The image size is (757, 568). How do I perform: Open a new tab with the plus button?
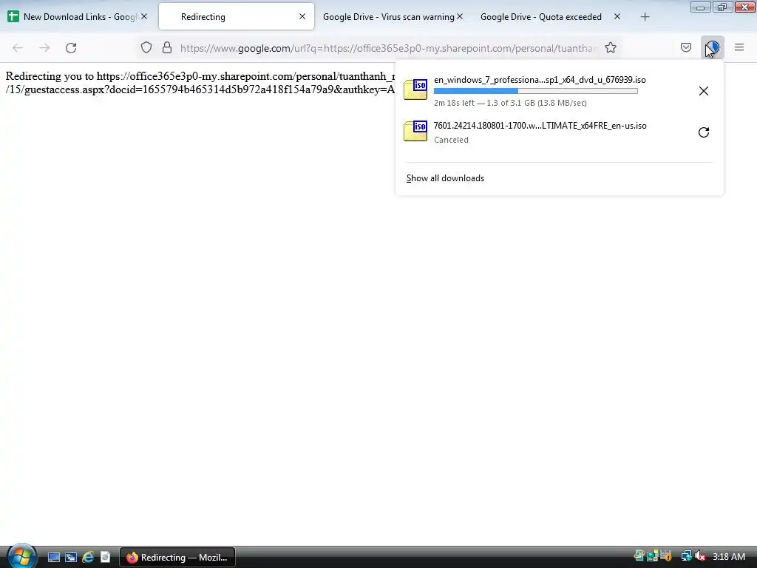click(645, 17)
